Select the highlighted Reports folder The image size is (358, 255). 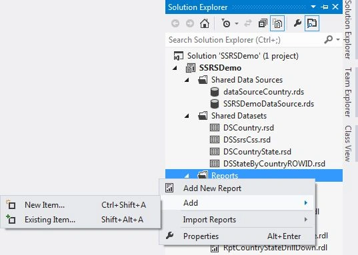(x=225, y=175)
